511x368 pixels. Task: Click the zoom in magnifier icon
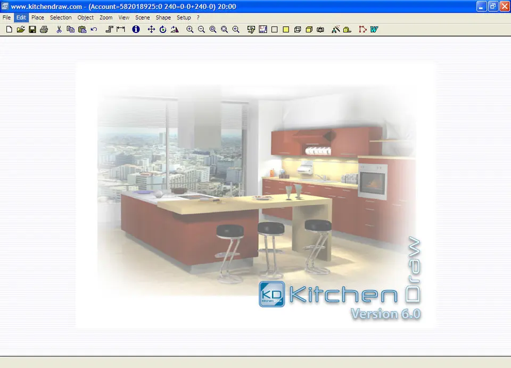click(x=189, y=30)
